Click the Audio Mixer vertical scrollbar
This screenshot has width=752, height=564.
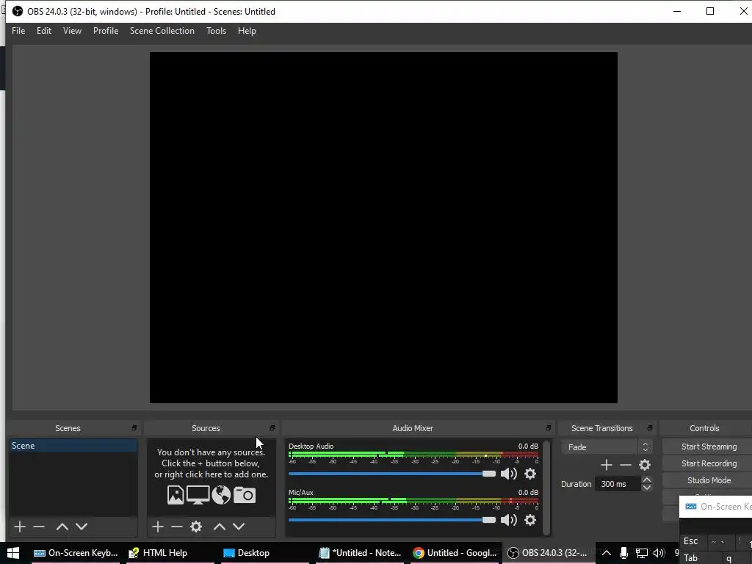click(x=546, y=488)
